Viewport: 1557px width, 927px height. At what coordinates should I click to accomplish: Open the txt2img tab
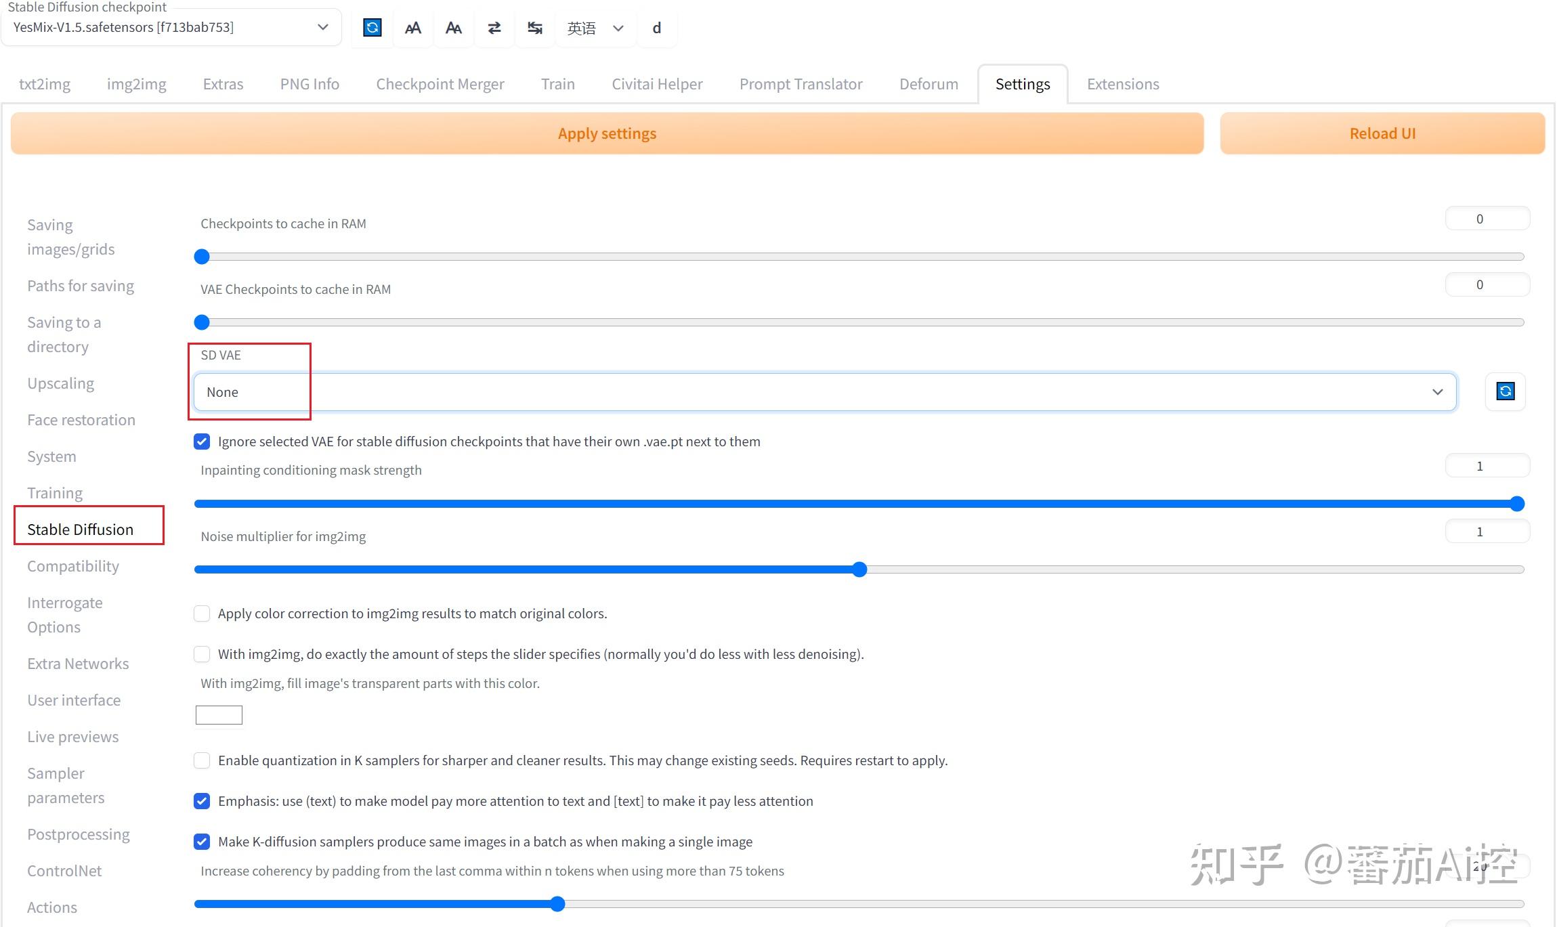(x=45, y=84)
